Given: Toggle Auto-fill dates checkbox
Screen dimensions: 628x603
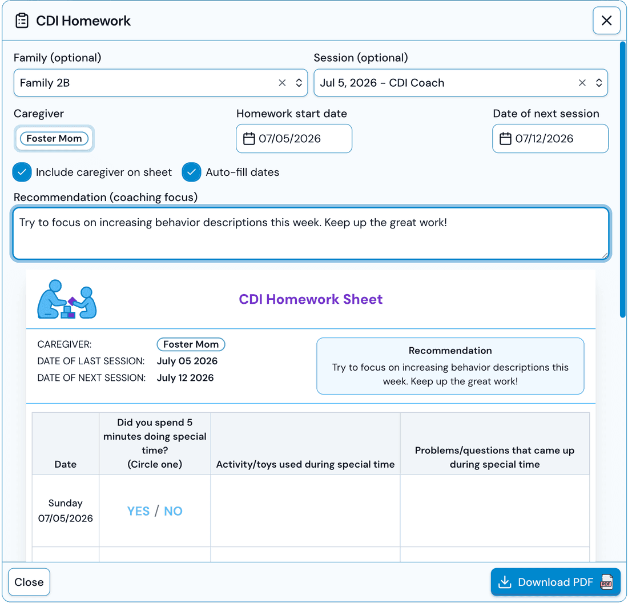Looking at the screenshot, I should coord(191,172).
